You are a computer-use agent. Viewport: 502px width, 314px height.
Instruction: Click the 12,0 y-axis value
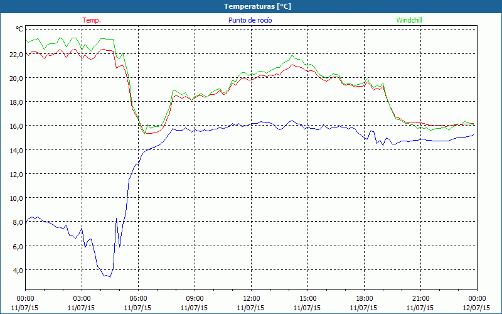click(16, 175)
